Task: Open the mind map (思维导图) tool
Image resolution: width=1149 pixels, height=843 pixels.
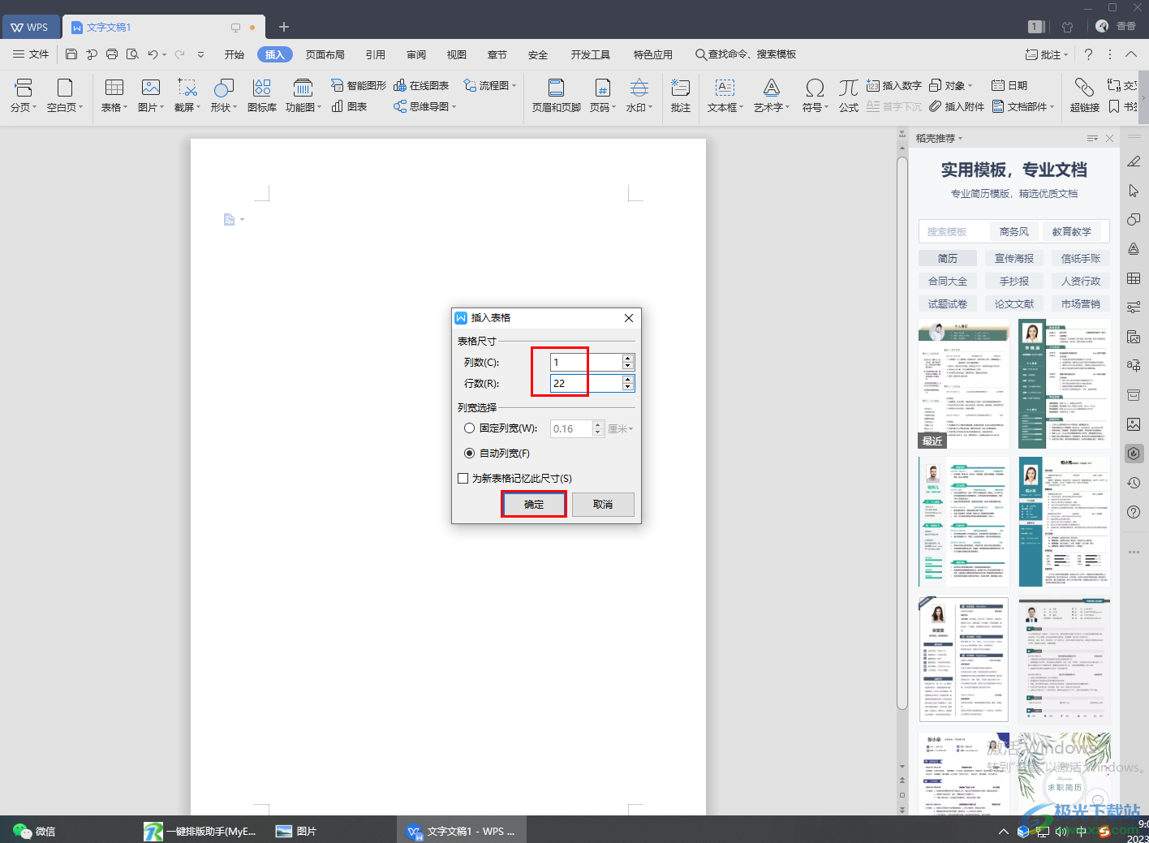Action: tap(425, 106)
